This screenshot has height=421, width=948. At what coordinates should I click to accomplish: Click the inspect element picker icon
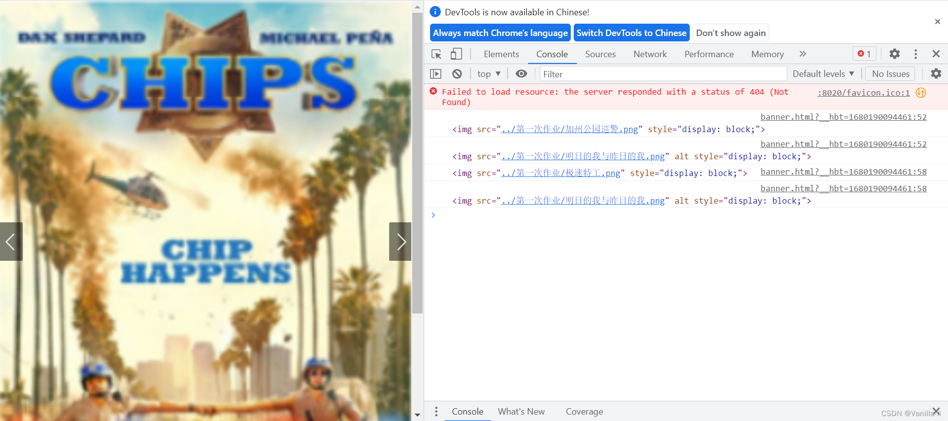pyautogui.click(x=436, y=54)
